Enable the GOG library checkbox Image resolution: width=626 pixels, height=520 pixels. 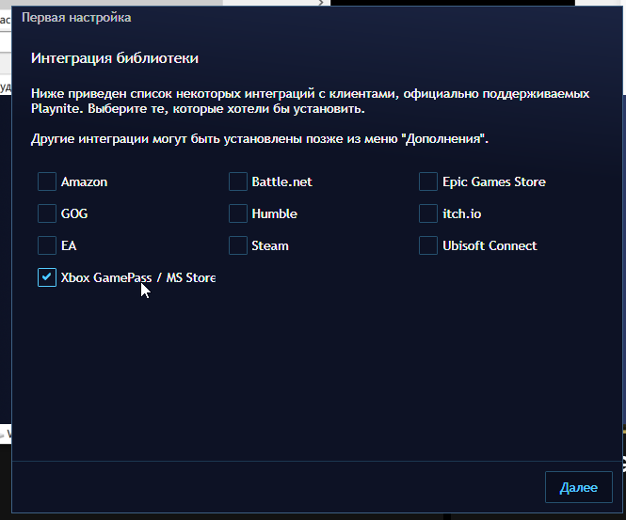[x=47, y=213]
